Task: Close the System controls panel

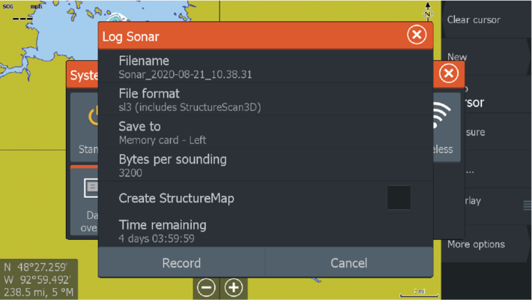Action: 448,73
